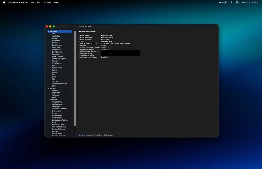Click the Hardware path bar segment
Viewport: 262px width, 169px height.
(x=109, y=135)
